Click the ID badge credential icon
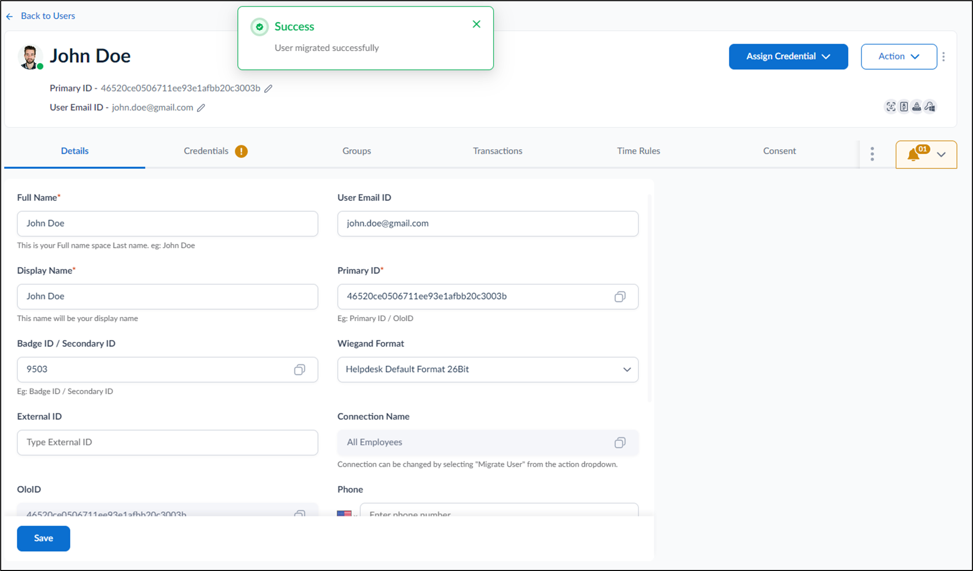Image resolution: width=973 pixels, height=571 pixels. point(904,107)
